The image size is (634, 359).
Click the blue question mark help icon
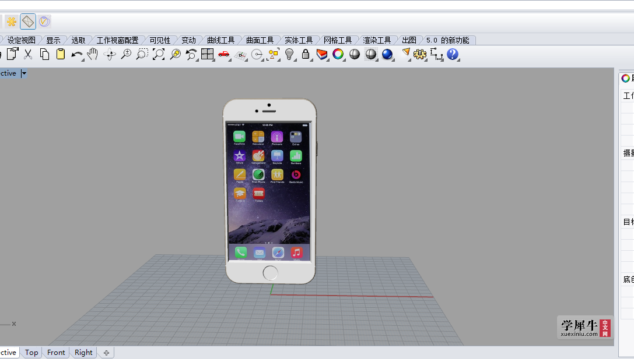pyautogui.click(x=453, y=54)
